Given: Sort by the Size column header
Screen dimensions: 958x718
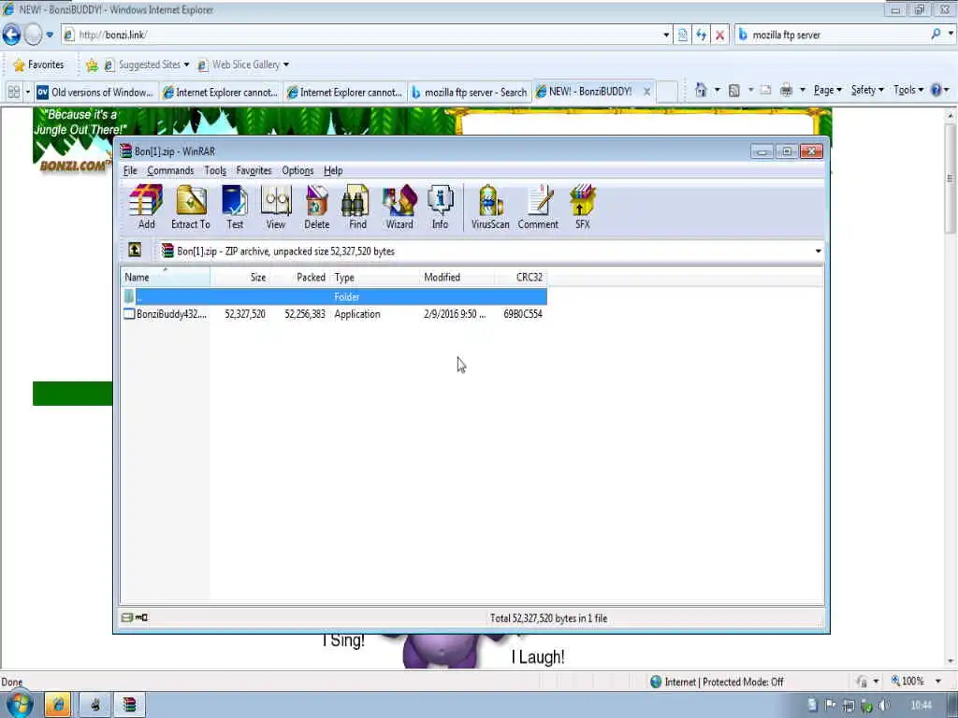Looking at the screenshot, I should click(x=240, y=277).
